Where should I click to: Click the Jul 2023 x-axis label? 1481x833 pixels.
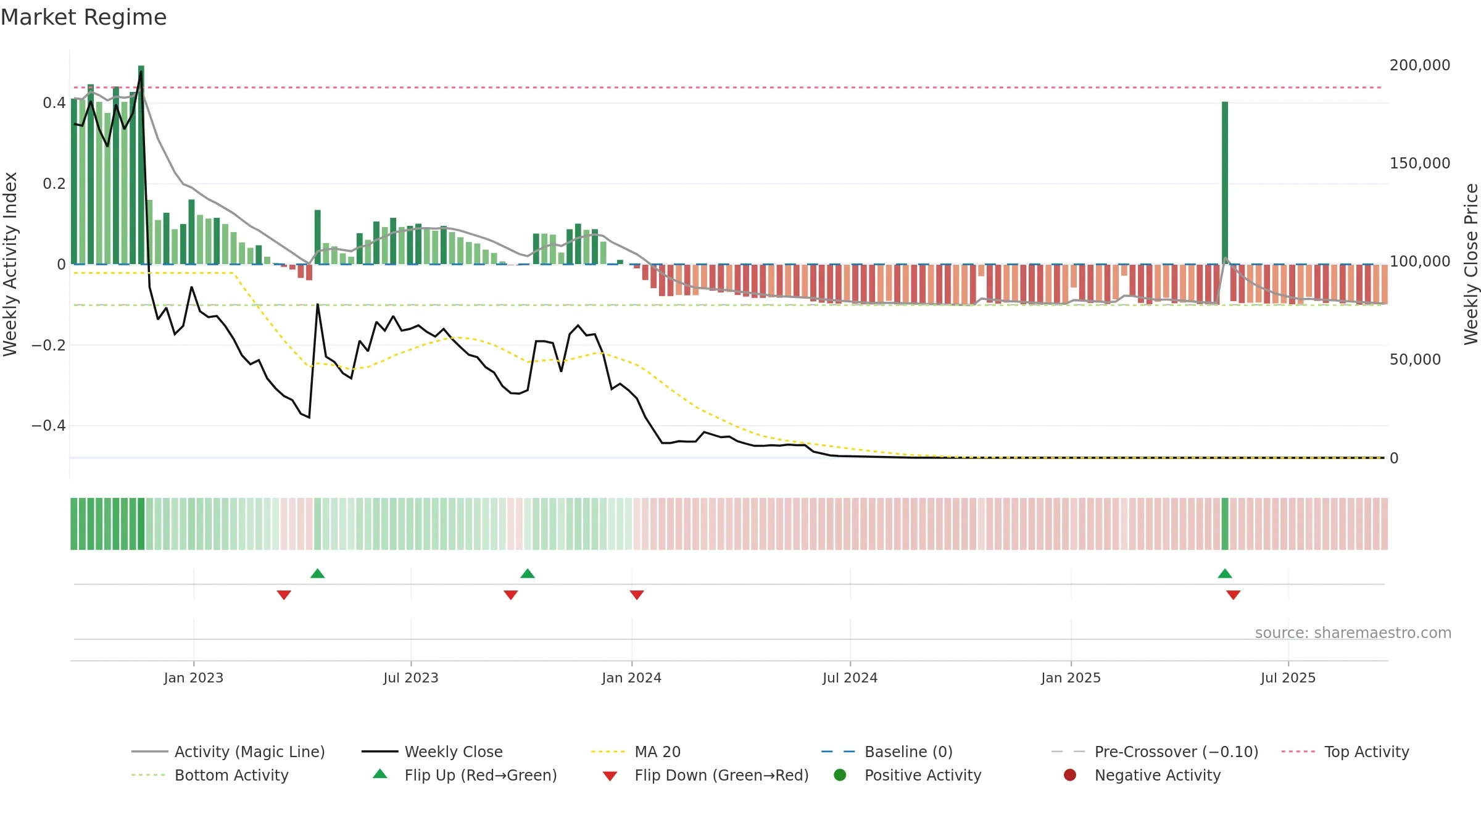(x=411, y=678)
